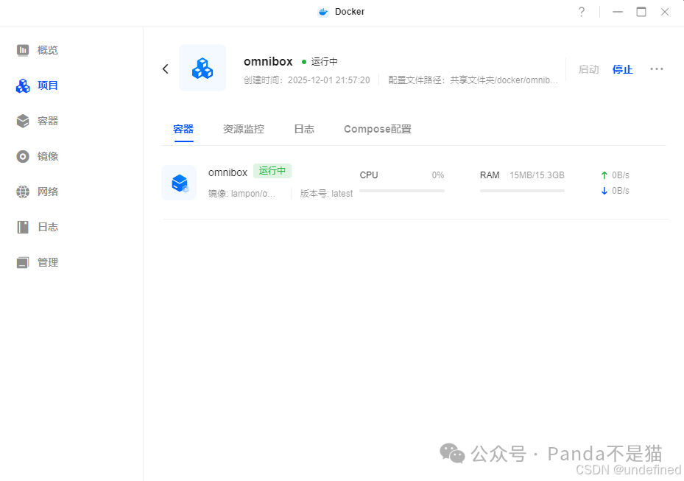Click the 版本号: latest text

point(326,194)
